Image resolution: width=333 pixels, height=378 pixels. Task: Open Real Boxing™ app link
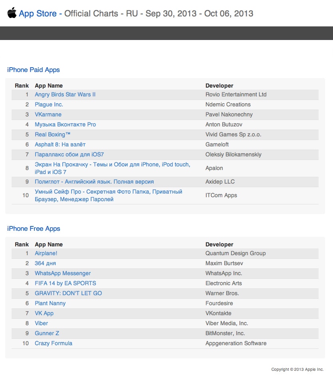[53, 135]
